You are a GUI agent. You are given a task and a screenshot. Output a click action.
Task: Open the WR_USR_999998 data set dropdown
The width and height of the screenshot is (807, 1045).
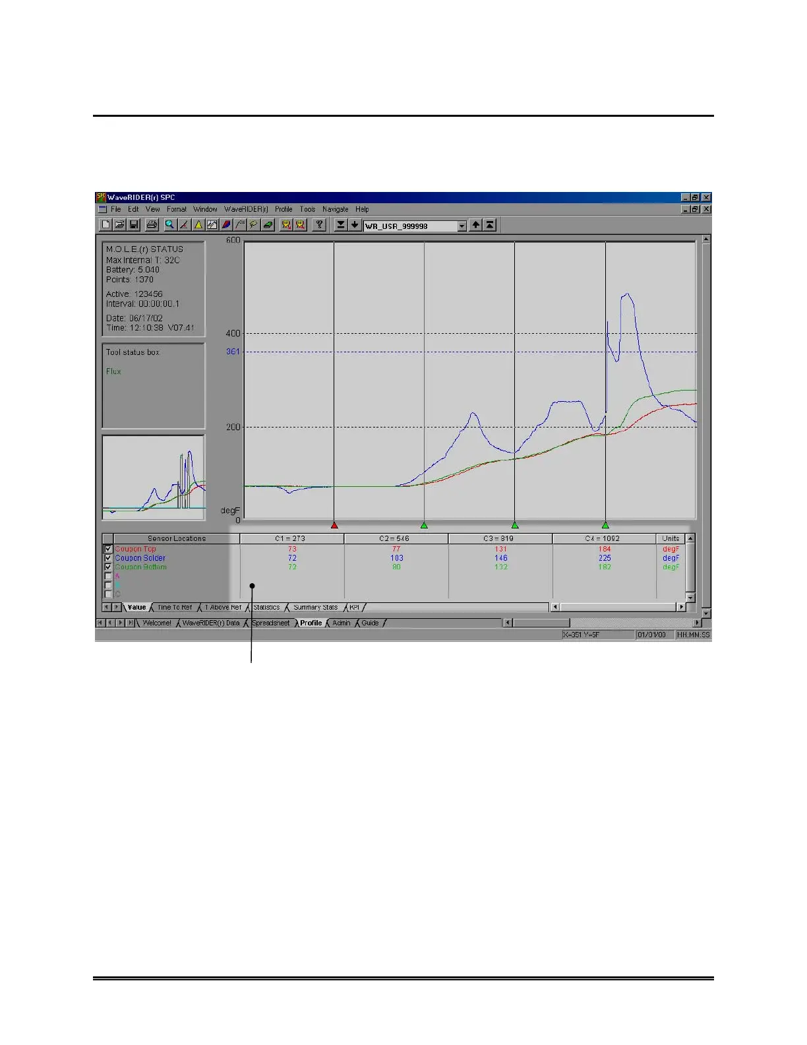(462, 226)
